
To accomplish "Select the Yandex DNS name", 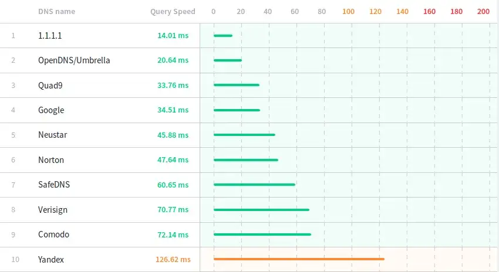I will coord(51,259).
